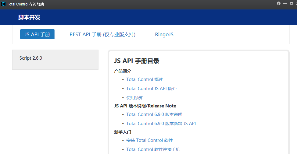Open Total Control 6.9.0 版本说明 link
Viewport: 297px width, 154px height.
point(154,114)
